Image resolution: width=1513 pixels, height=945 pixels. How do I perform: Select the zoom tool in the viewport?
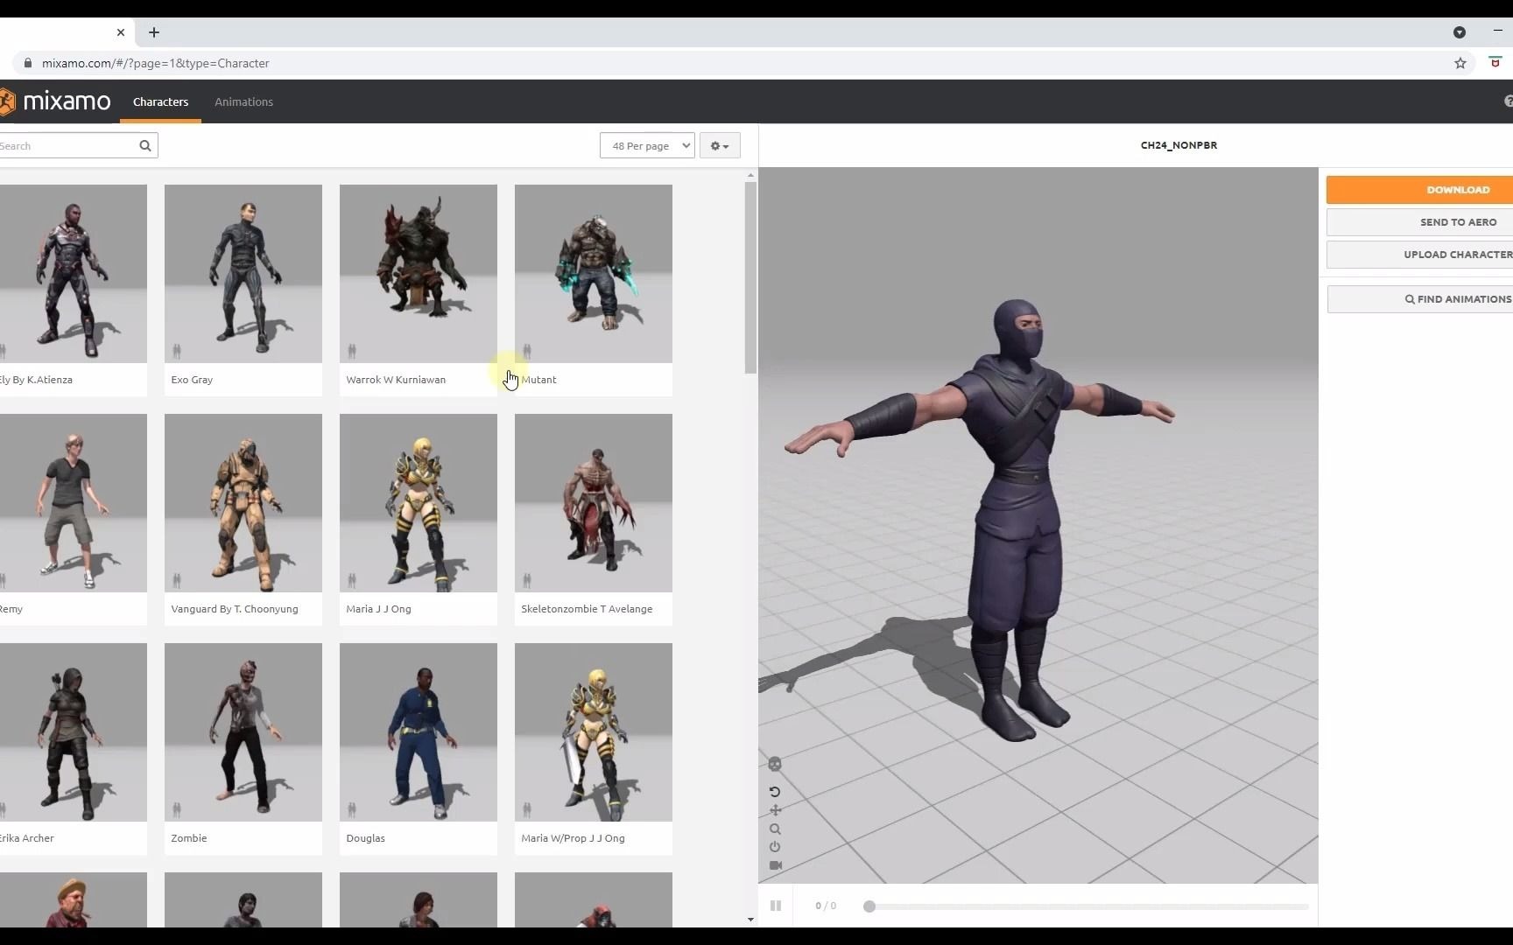776,829
